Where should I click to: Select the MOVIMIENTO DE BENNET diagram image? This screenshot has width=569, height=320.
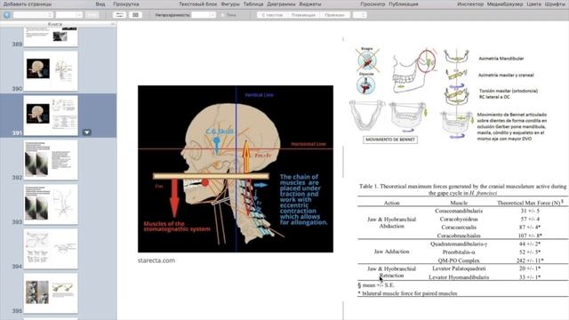tap(449, 95)
